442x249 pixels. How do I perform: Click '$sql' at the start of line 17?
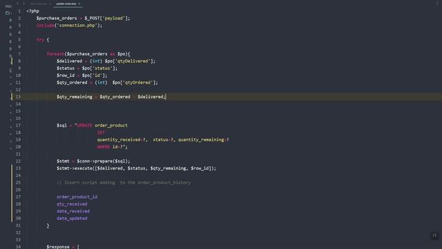(x=61, y=125)
